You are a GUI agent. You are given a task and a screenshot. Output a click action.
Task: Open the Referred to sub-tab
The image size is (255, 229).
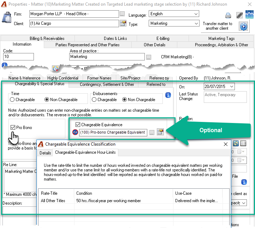pyautogui.click(x=156, y=84)
